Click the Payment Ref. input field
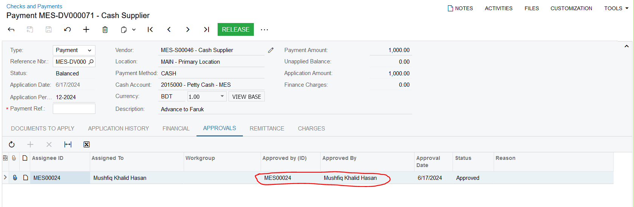 click(74, 109)
